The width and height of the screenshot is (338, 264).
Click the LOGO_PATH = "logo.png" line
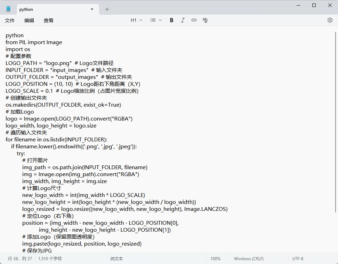pos(59,63)
